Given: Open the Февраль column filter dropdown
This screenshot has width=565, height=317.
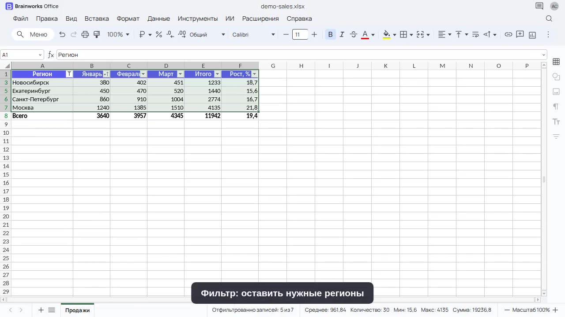Looking at the screenshot, I should coord(143,74).
